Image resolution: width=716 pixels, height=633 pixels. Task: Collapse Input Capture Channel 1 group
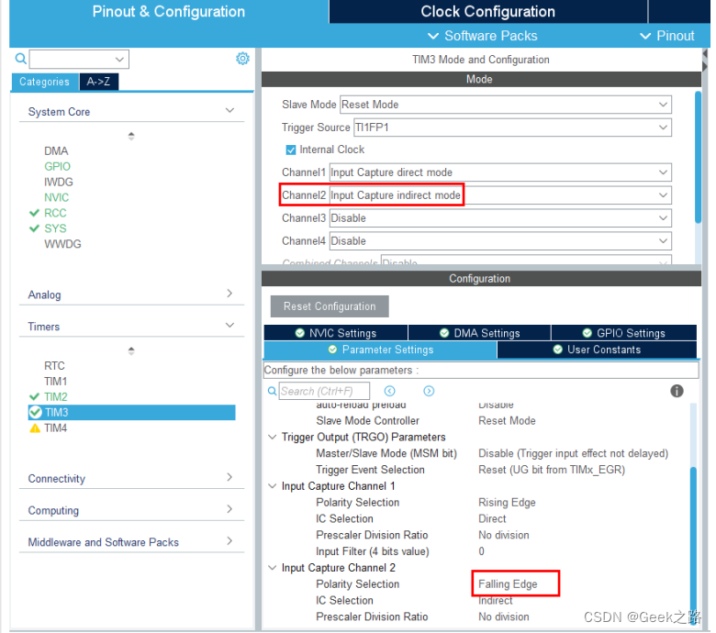click(272, 486)
